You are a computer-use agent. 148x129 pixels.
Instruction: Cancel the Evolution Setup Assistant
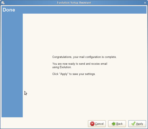pos(97,124)
